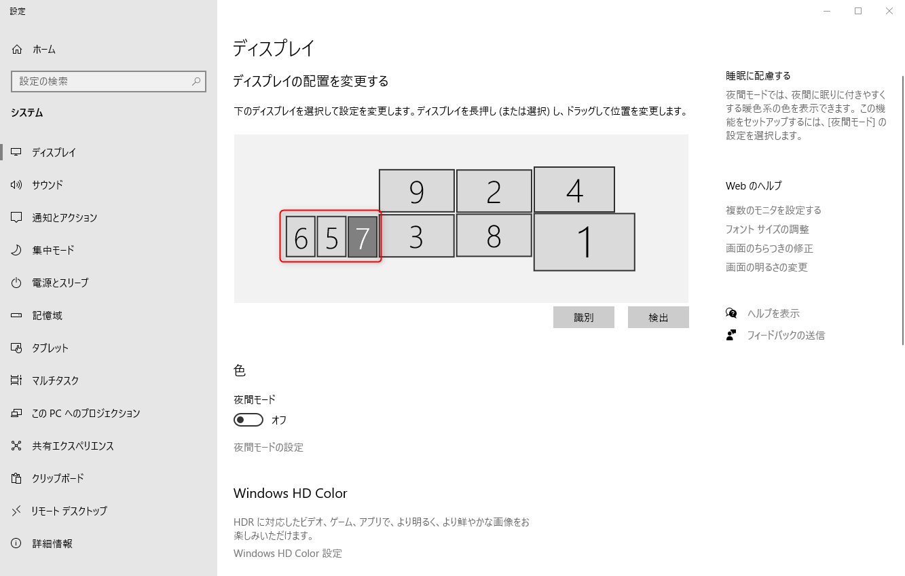Click the ヘルプを表示 link text
The height and width of the screenshot is (576, 905).
pos(773,314)
